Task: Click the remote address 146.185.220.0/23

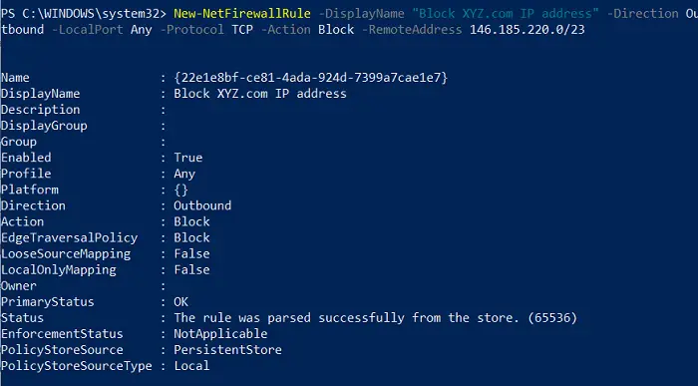Action: 527,29
